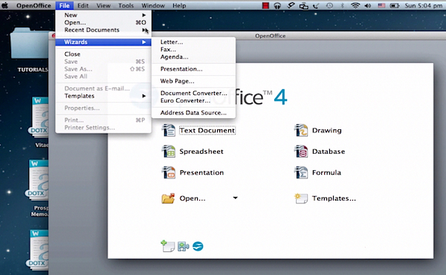Expand the Open dropdown arrow
The width and height of the screenshot is (446, 275).
pyautogui.click(x=235, y=198)
